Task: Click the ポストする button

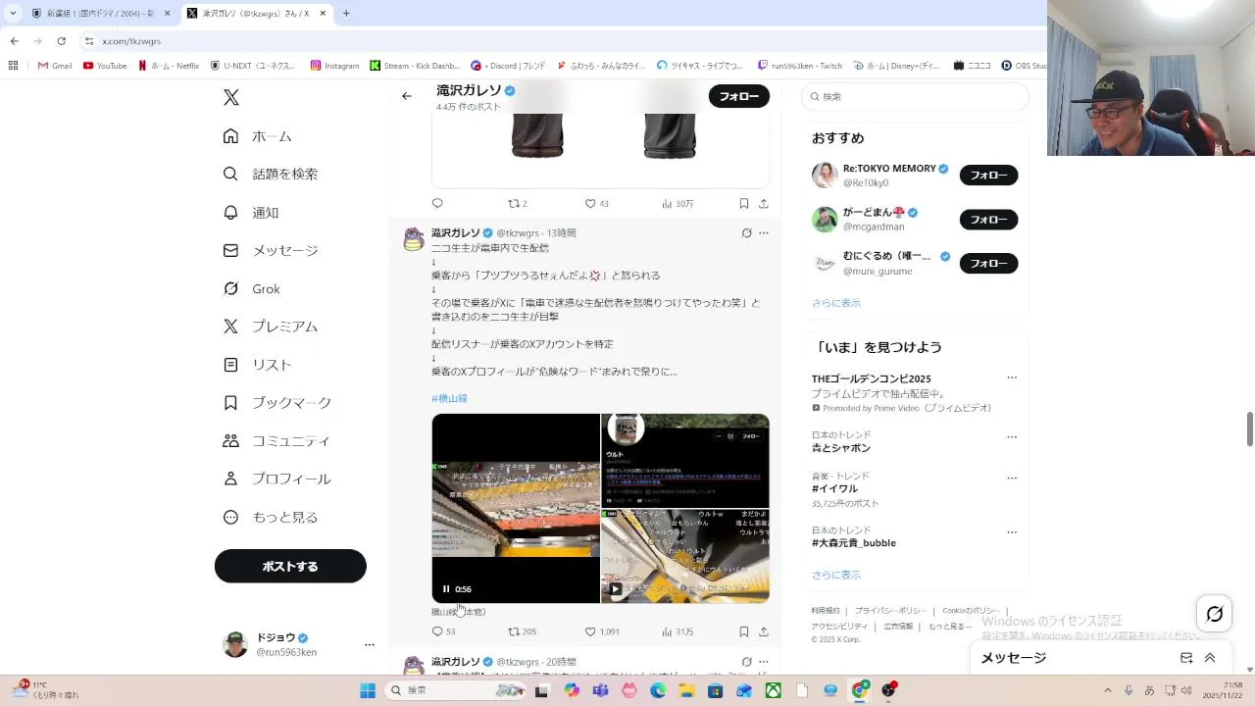Action: point(290,566)
